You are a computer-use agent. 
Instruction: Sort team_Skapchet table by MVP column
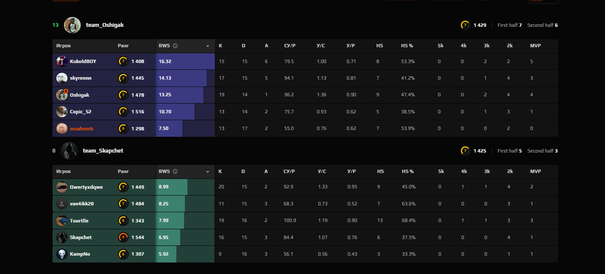coord(535,171)
